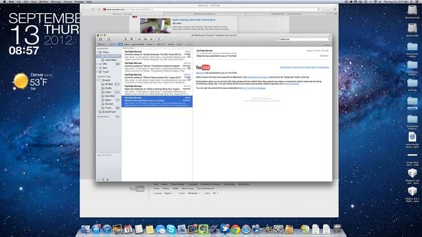Click the Reply All icon

point(145,39)
